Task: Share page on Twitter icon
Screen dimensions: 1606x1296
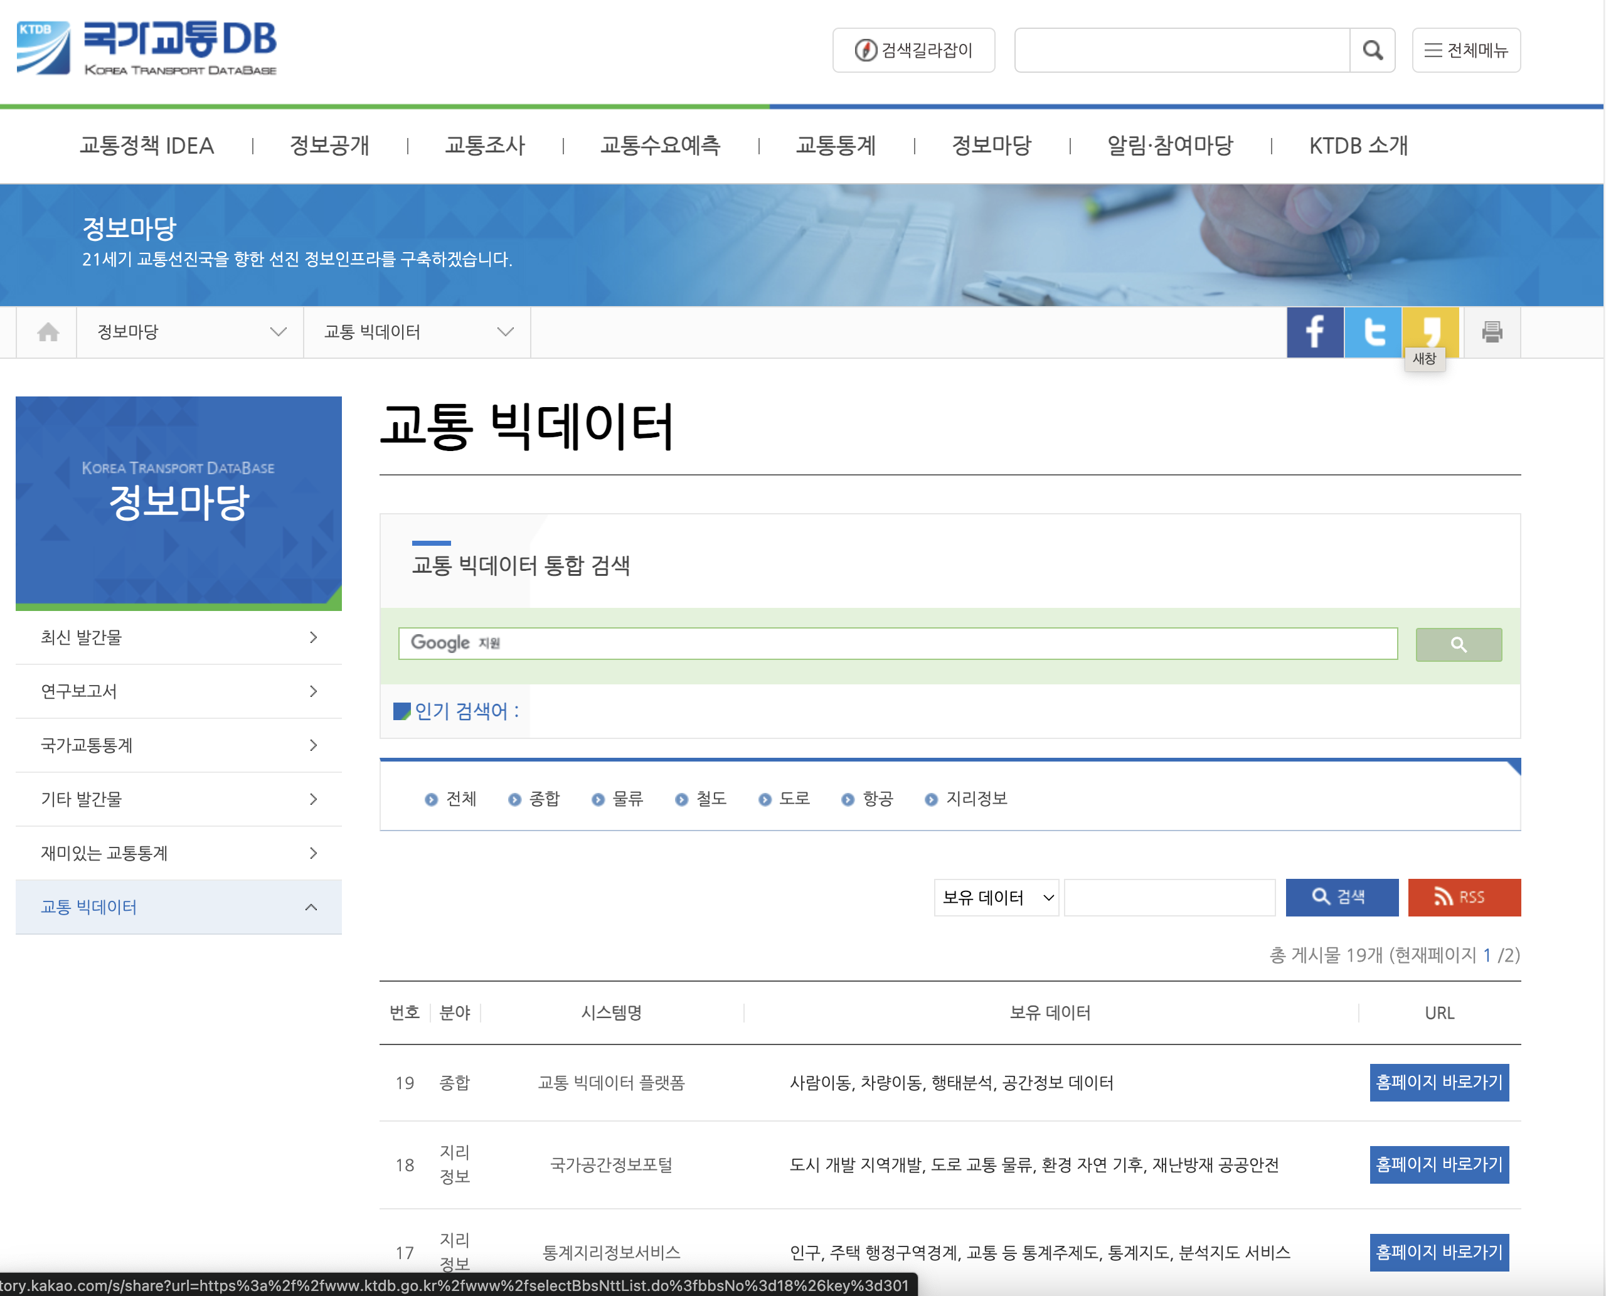Action: point(1372,332)
